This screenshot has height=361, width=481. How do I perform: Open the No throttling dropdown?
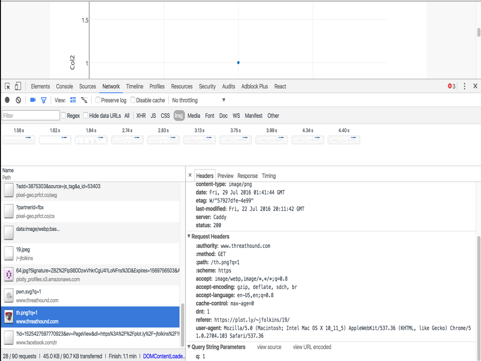[x=199, y=100]
